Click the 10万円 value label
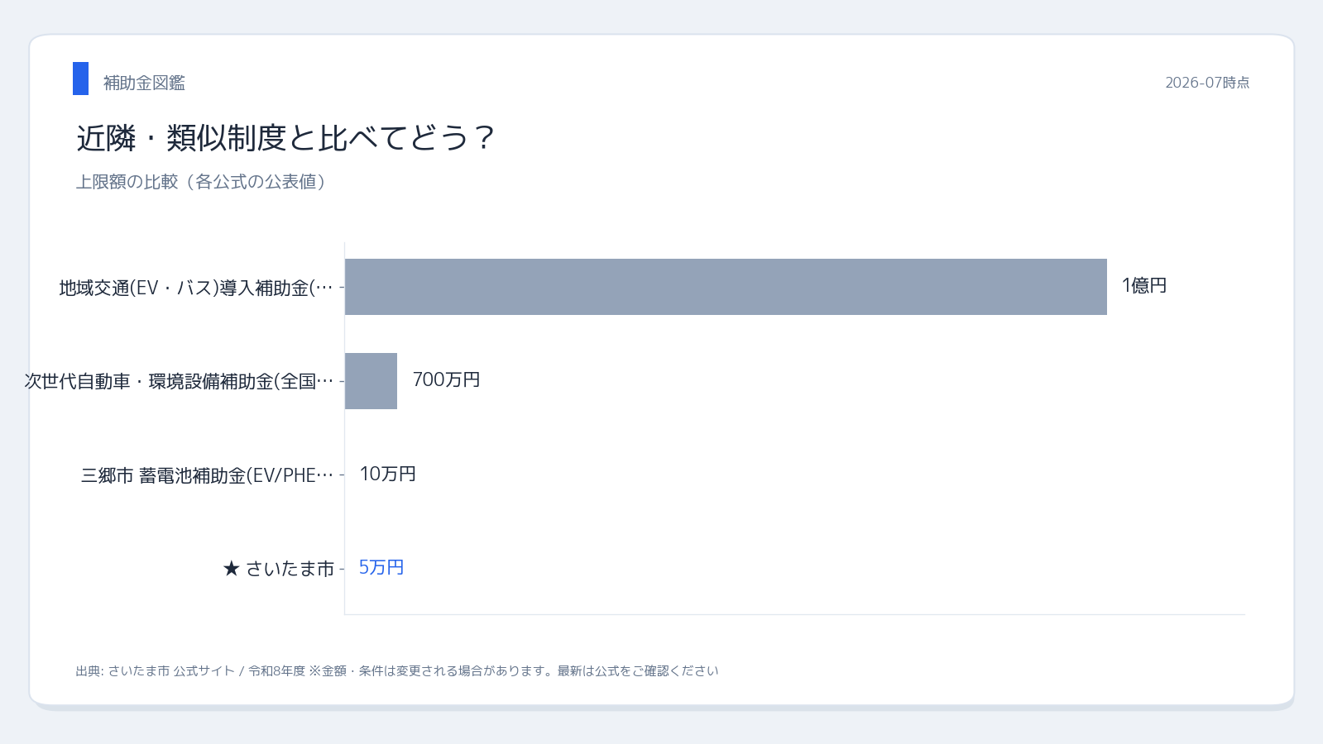Image resolution: width=1323 pixels, height=744 pixels. (x=387, y=474)
